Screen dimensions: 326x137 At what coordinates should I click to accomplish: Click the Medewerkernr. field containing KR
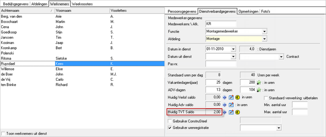221,24
